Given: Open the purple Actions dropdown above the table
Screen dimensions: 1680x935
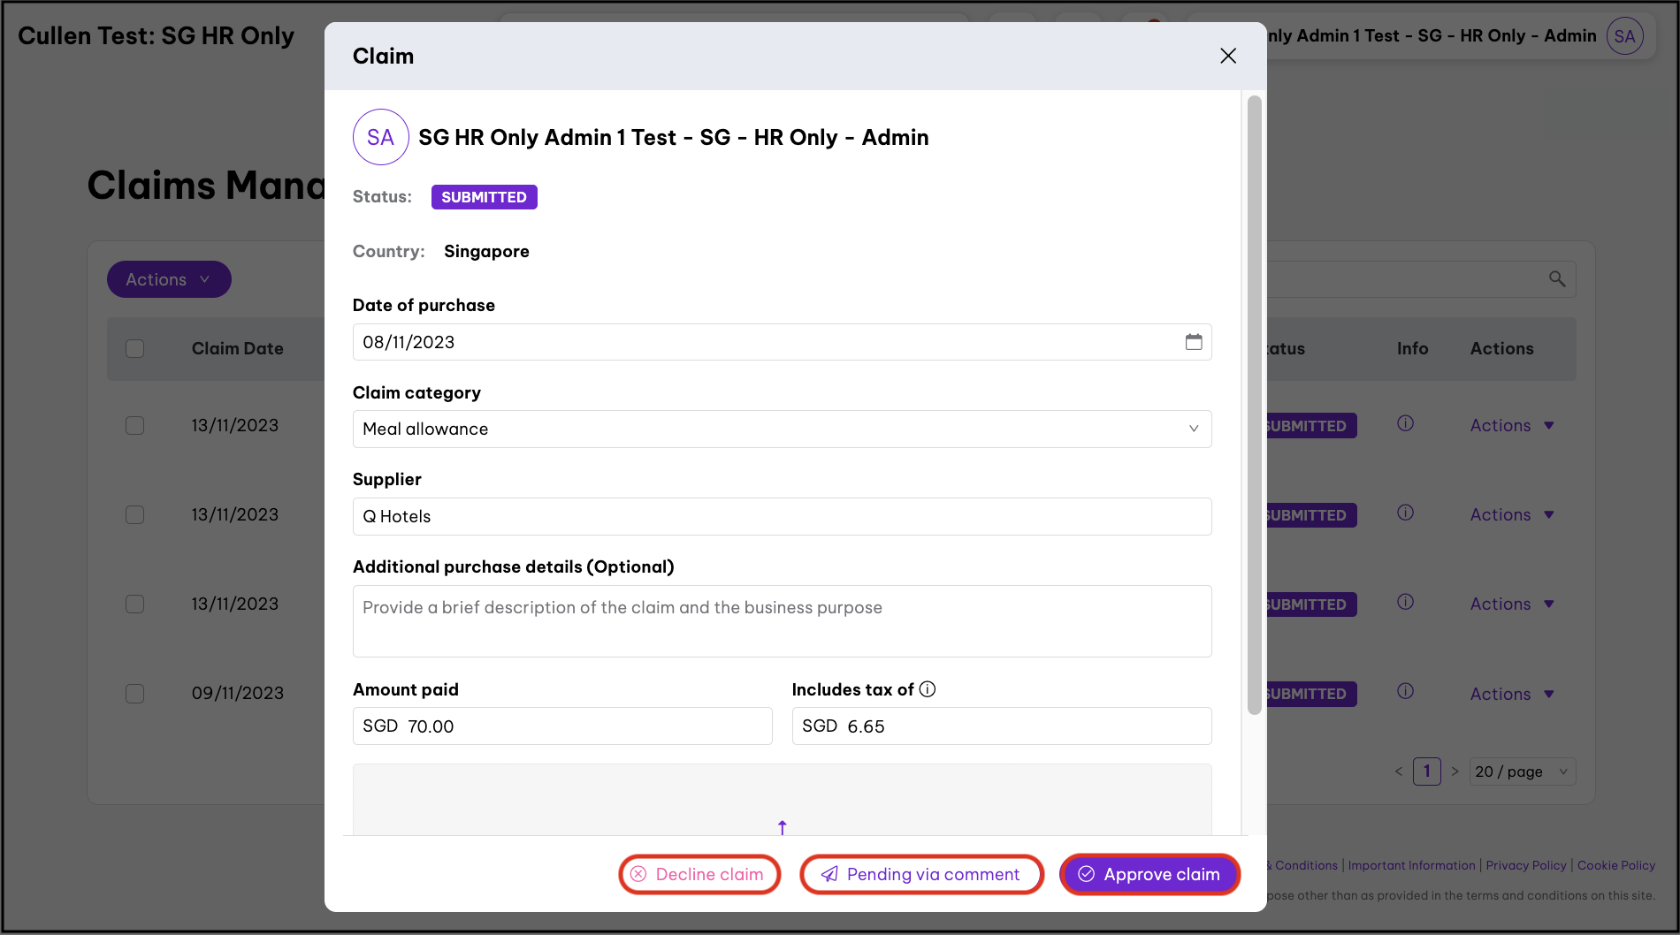Looking at the screenshot, I should [x=169, y=279].
